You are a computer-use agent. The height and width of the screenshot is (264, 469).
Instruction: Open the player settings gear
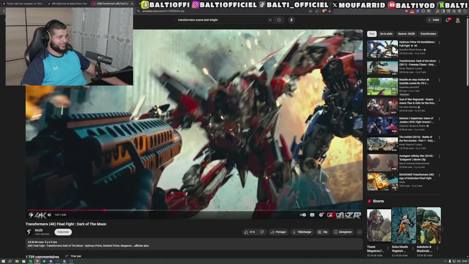(321, 215)
